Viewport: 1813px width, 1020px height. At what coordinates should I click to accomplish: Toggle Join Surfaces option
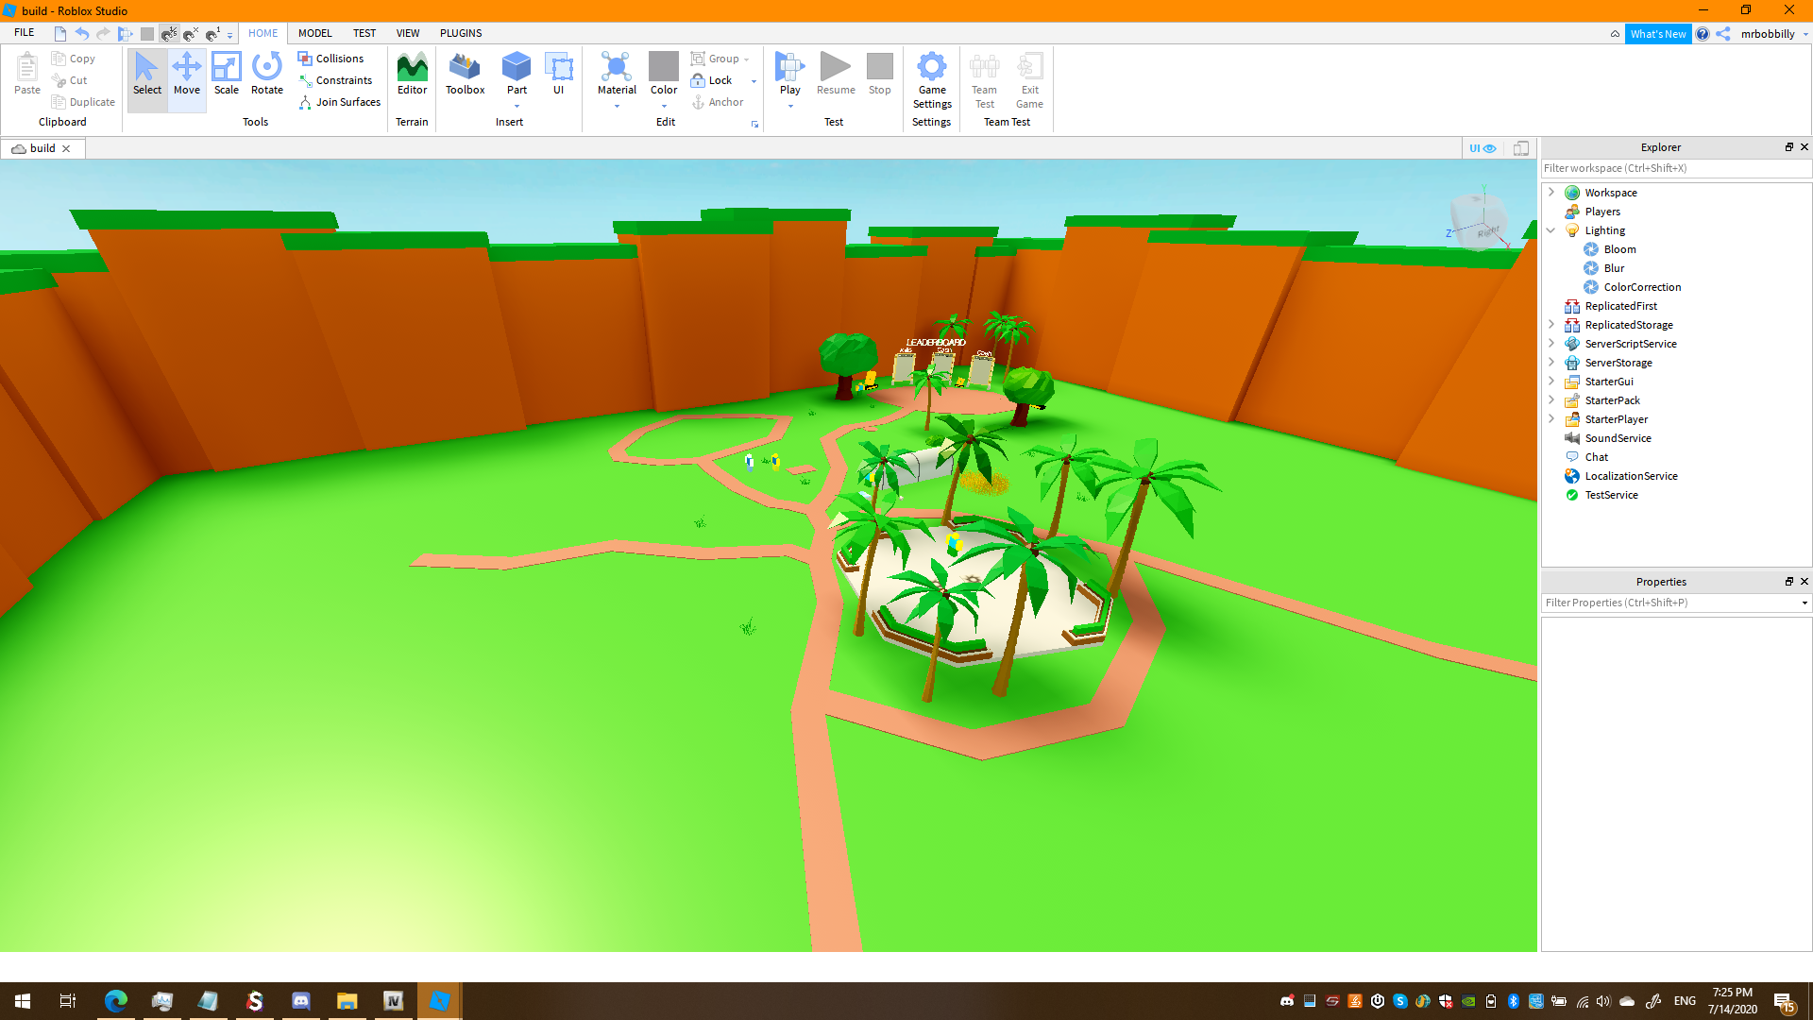[339, 102]
